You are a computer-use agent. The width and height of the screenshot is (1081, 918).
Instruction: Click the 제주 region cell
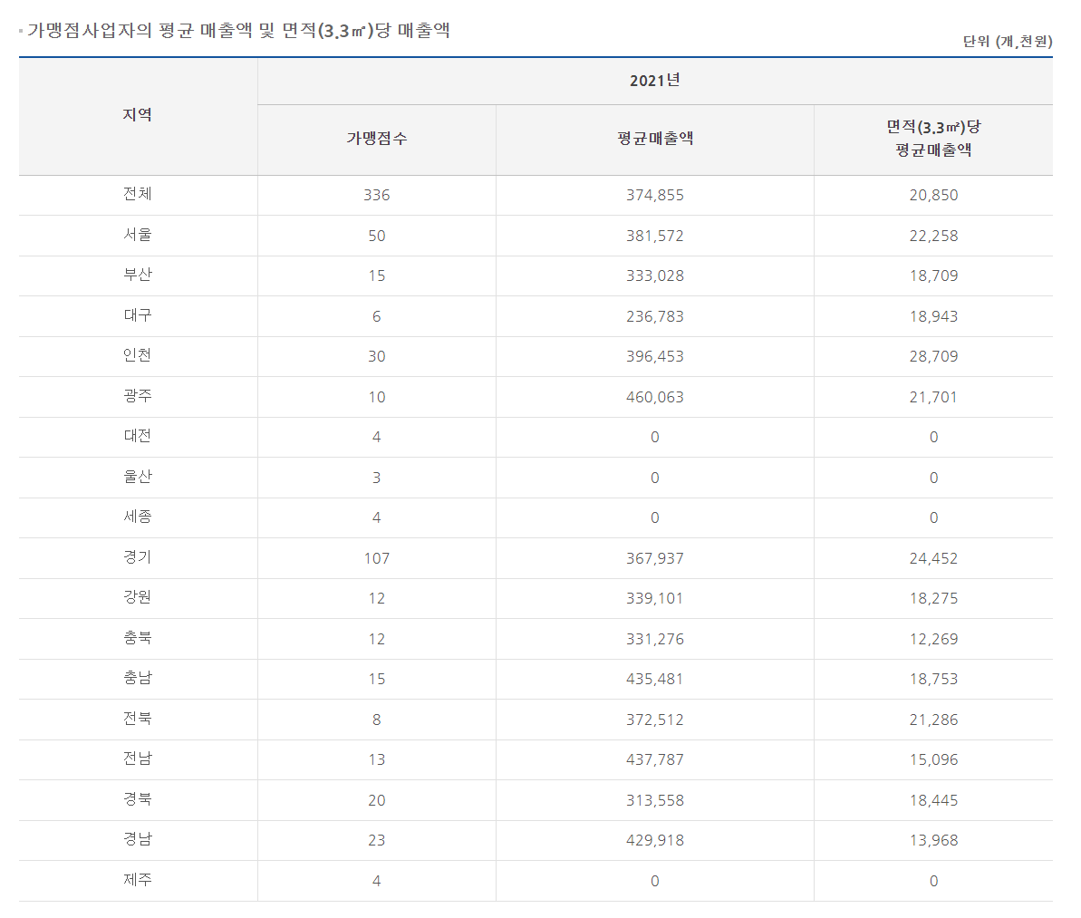coord(138,881)
